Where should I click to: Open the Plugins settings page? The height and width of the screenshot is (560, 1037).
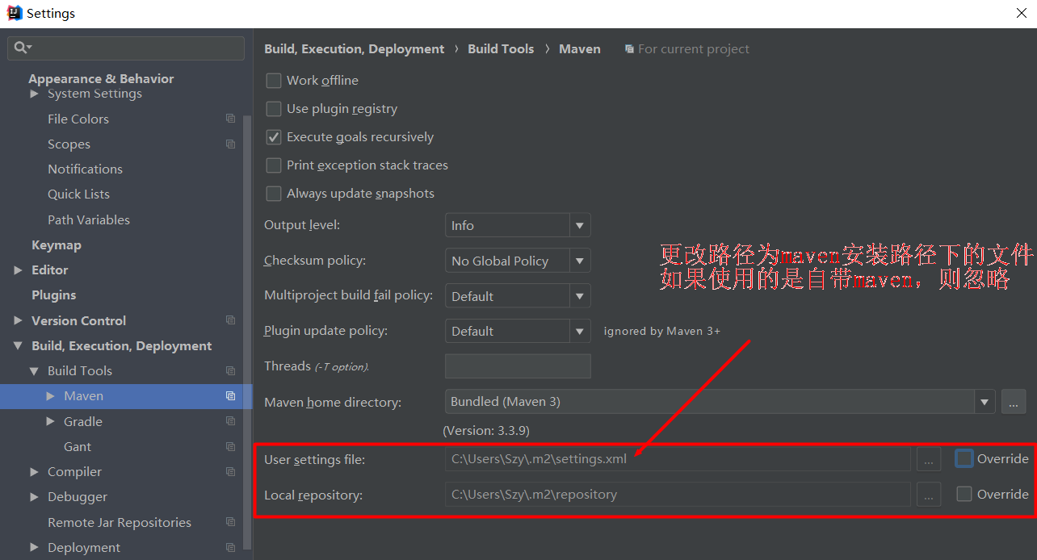pos(53,295)
